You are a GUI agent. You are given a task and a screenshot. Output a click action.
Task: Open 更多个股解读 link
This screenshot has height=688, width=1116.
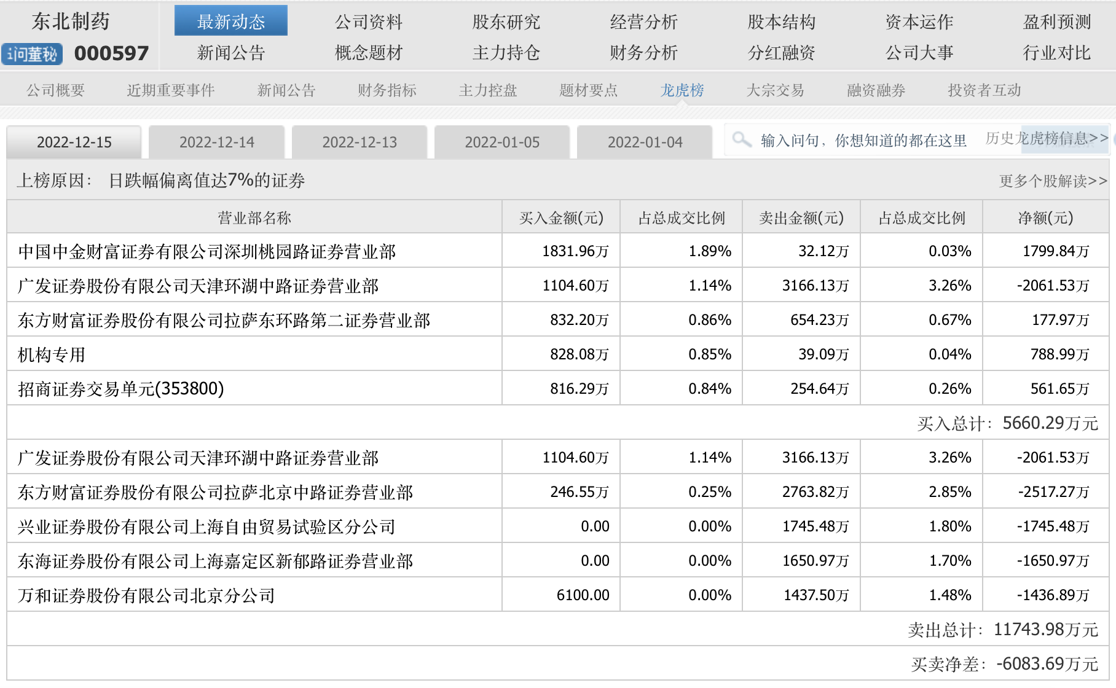point(1053,181)
